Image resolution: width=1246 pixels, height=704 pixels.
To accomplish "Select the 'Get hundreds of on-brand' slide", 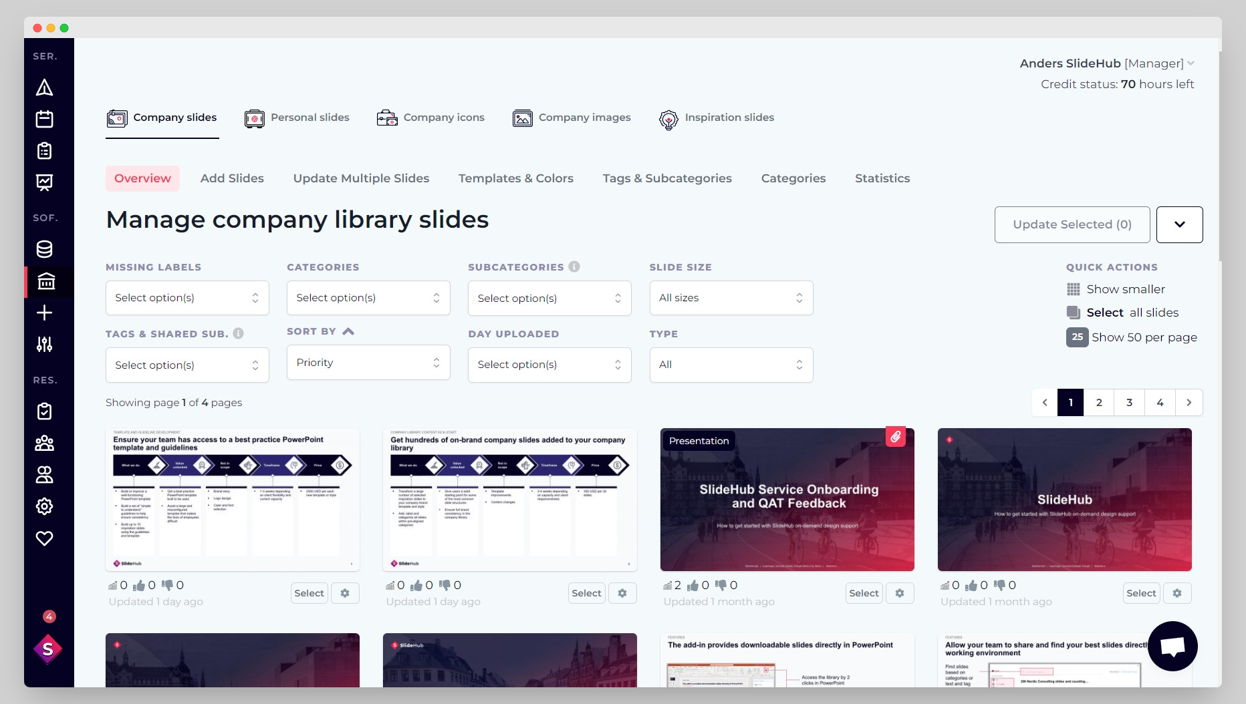I will 586,593.
